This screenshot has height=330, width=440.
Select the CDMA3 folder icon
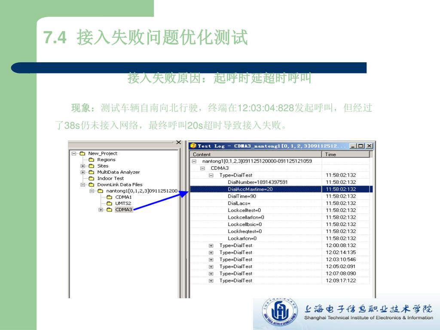109,210
